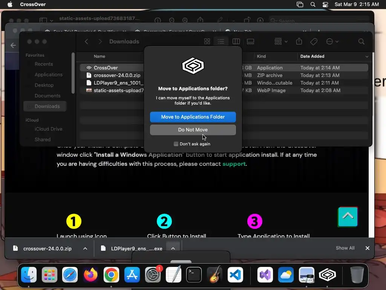Sort by Kind column header
Image resolution: width=386 pixels, height=290 pixels.
(261, 56)
